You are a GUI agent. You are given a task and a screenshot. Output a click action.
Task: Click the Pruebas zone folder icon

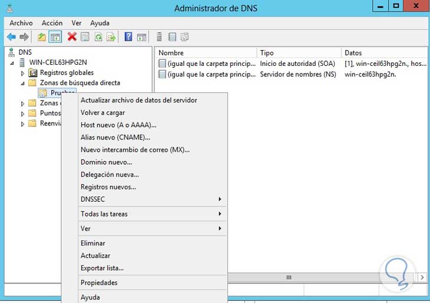pyautogui.click(x=43, y=93)
